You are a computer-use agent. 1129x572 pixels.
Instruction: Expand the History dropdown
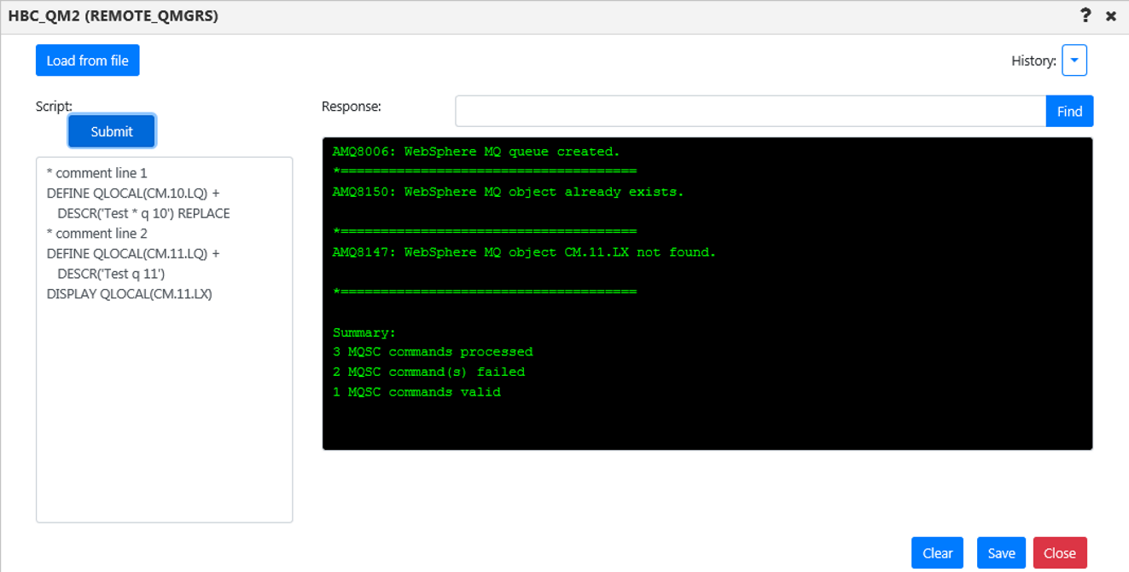point(1074,61)
